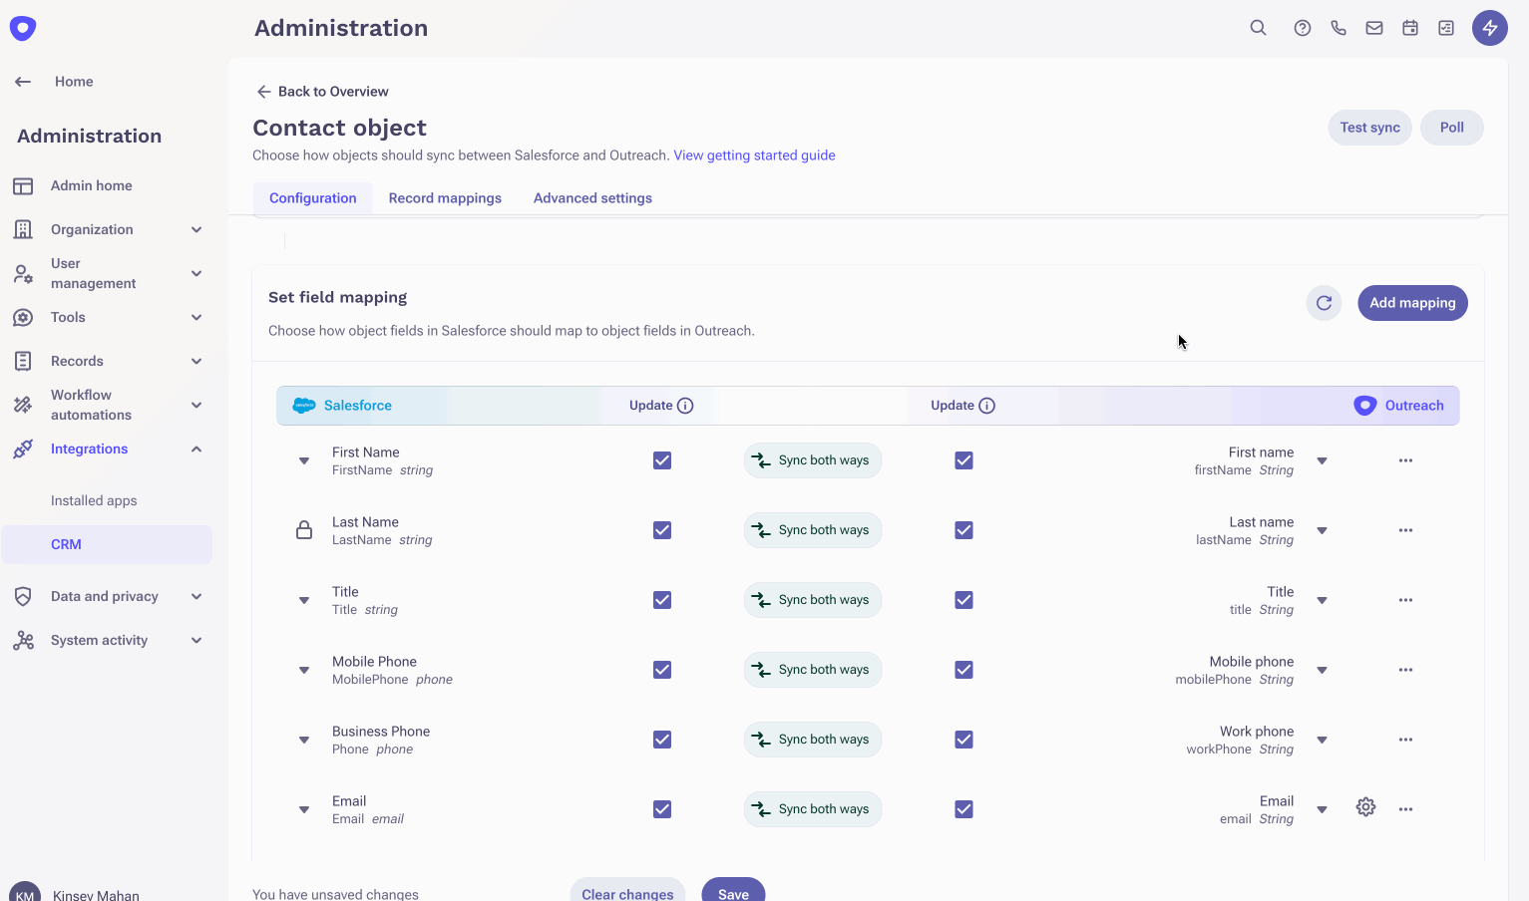Image resolution: width=1529 pixels, height=901 pixels.
Task: Open more options for First Name row
Action: (x=1406, y=460)
